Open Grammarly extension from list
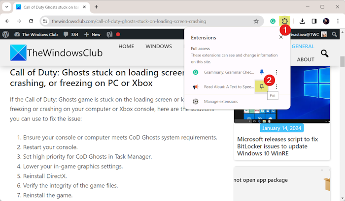 pos(224,72)
